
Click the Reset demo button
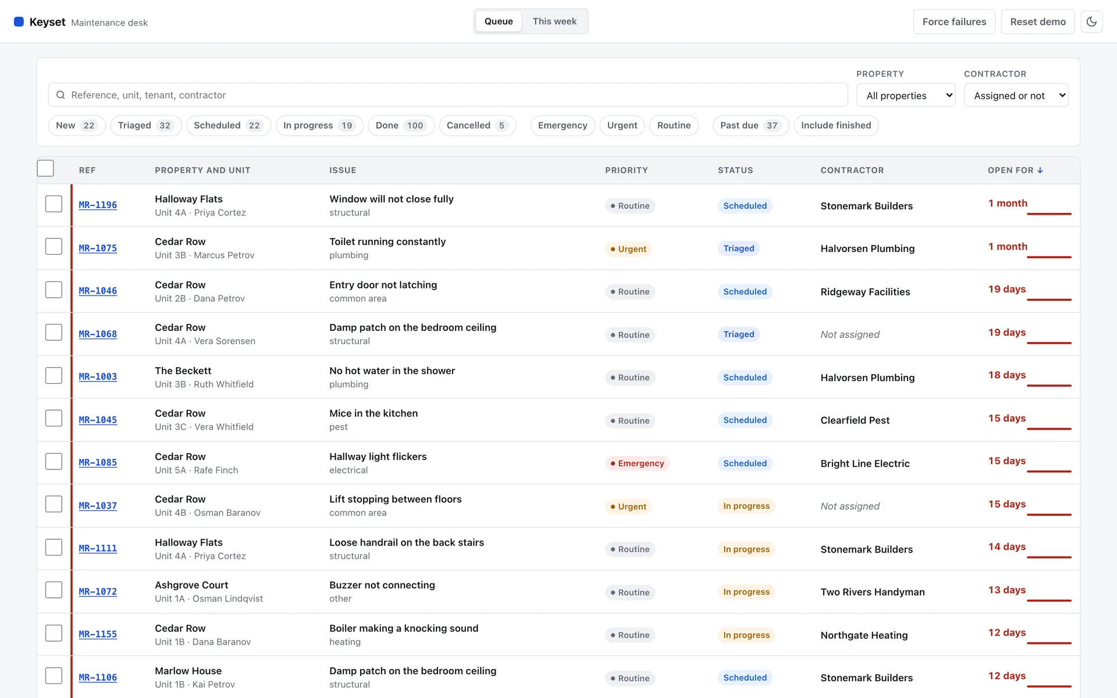1038,22
